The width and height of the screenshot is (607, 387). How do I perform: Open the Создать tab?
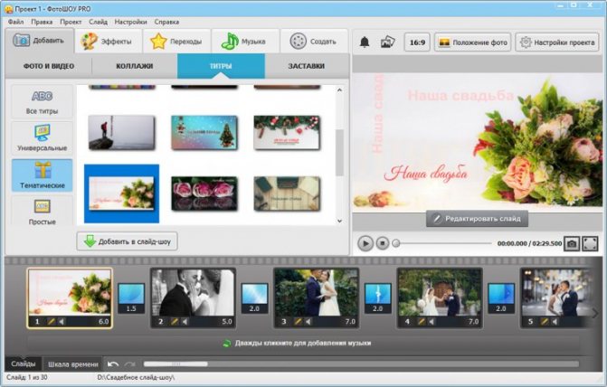(314, 42)
